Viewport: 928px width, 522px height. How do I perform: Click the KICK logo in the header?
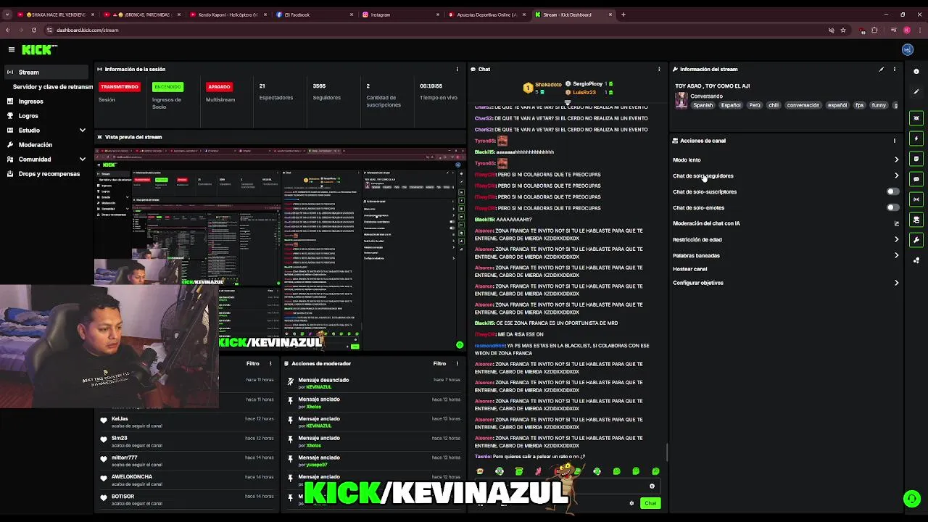pyautogui.click(x=39, y=49)
